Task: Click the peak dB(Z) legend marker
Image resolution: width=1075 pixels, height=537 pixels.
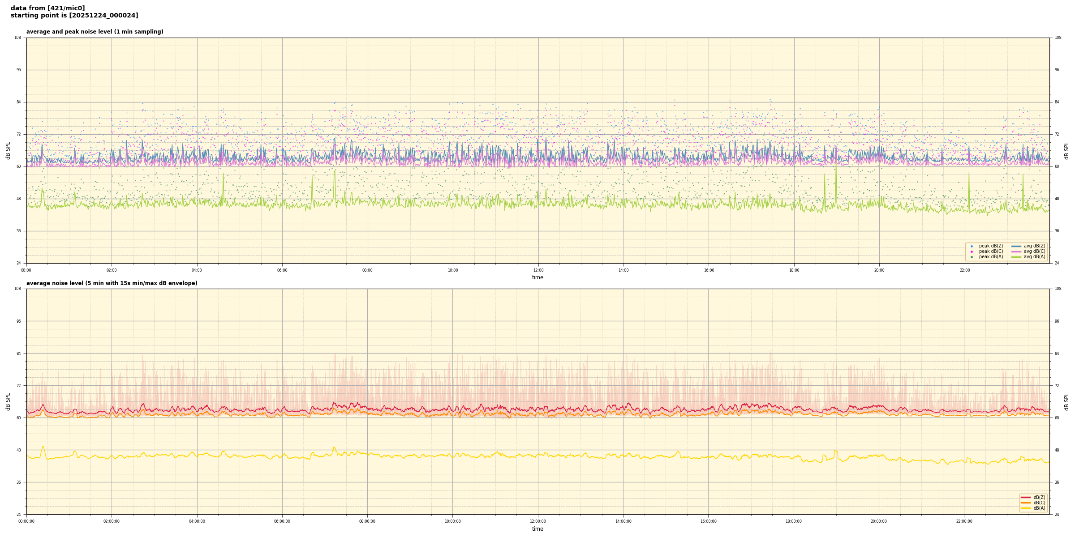Action: (x=972, y=246)
